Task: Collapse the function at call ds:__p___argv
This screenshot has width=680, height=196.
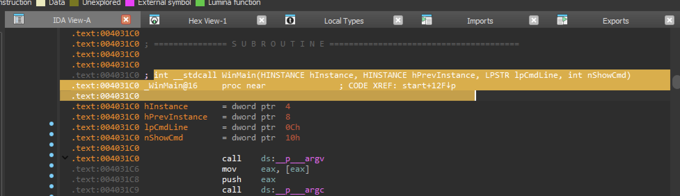Action: click(x=65, y=158)
